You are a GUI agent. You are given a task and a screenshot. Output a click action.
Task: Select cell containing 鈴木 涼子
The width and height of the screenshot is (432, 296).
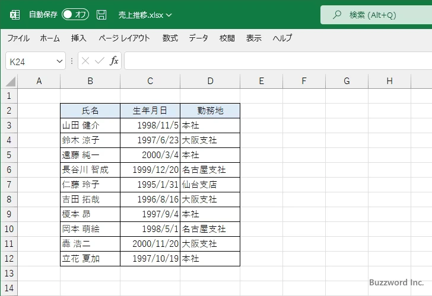point(90,140)
